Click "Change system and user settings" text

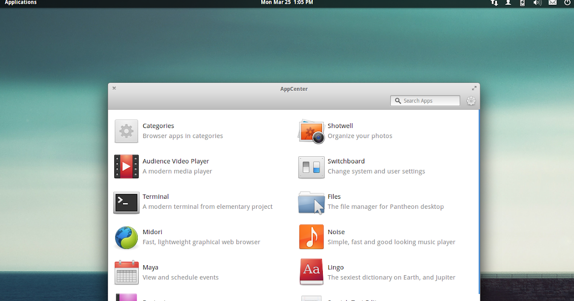pyautogui.click(x=376, y=172)
